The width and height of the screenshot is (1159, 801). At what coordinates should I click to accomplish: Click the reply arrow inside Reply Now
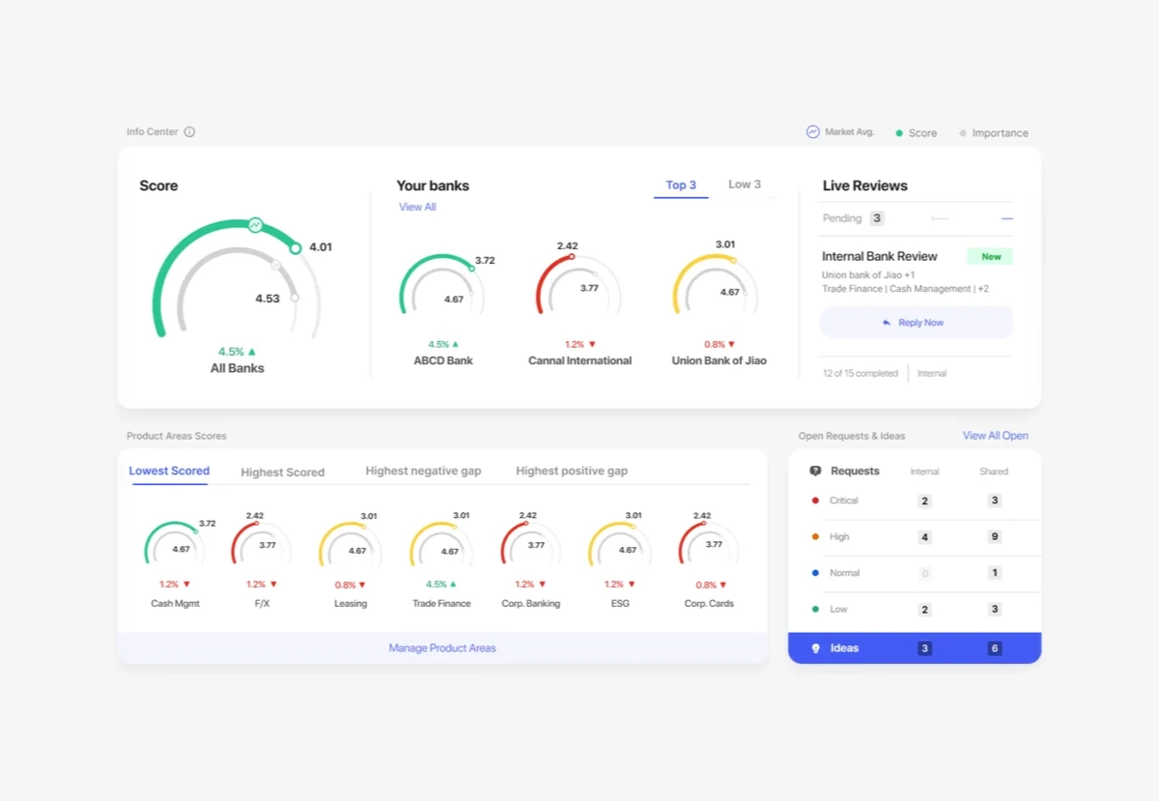(888, 323)
